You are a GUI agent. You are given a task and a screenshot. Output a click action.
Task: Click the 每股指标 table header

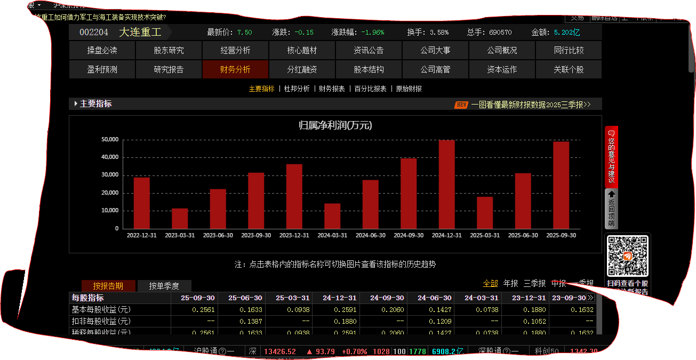[88, 298]
